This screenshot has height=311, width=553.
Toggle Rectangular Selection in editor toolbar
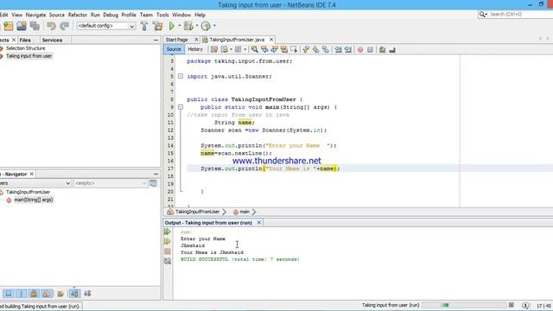tap(294, 49)
